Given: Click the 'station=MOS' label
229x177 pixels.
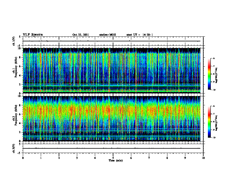Looking at the screenshot, I should [x=108, y=35].
